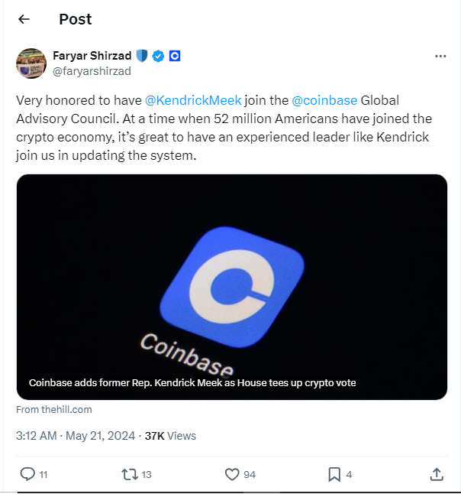Open the reply comment icon
This screenshot has height=494, width=461.
pyautogui.click(x=27, y=474)
